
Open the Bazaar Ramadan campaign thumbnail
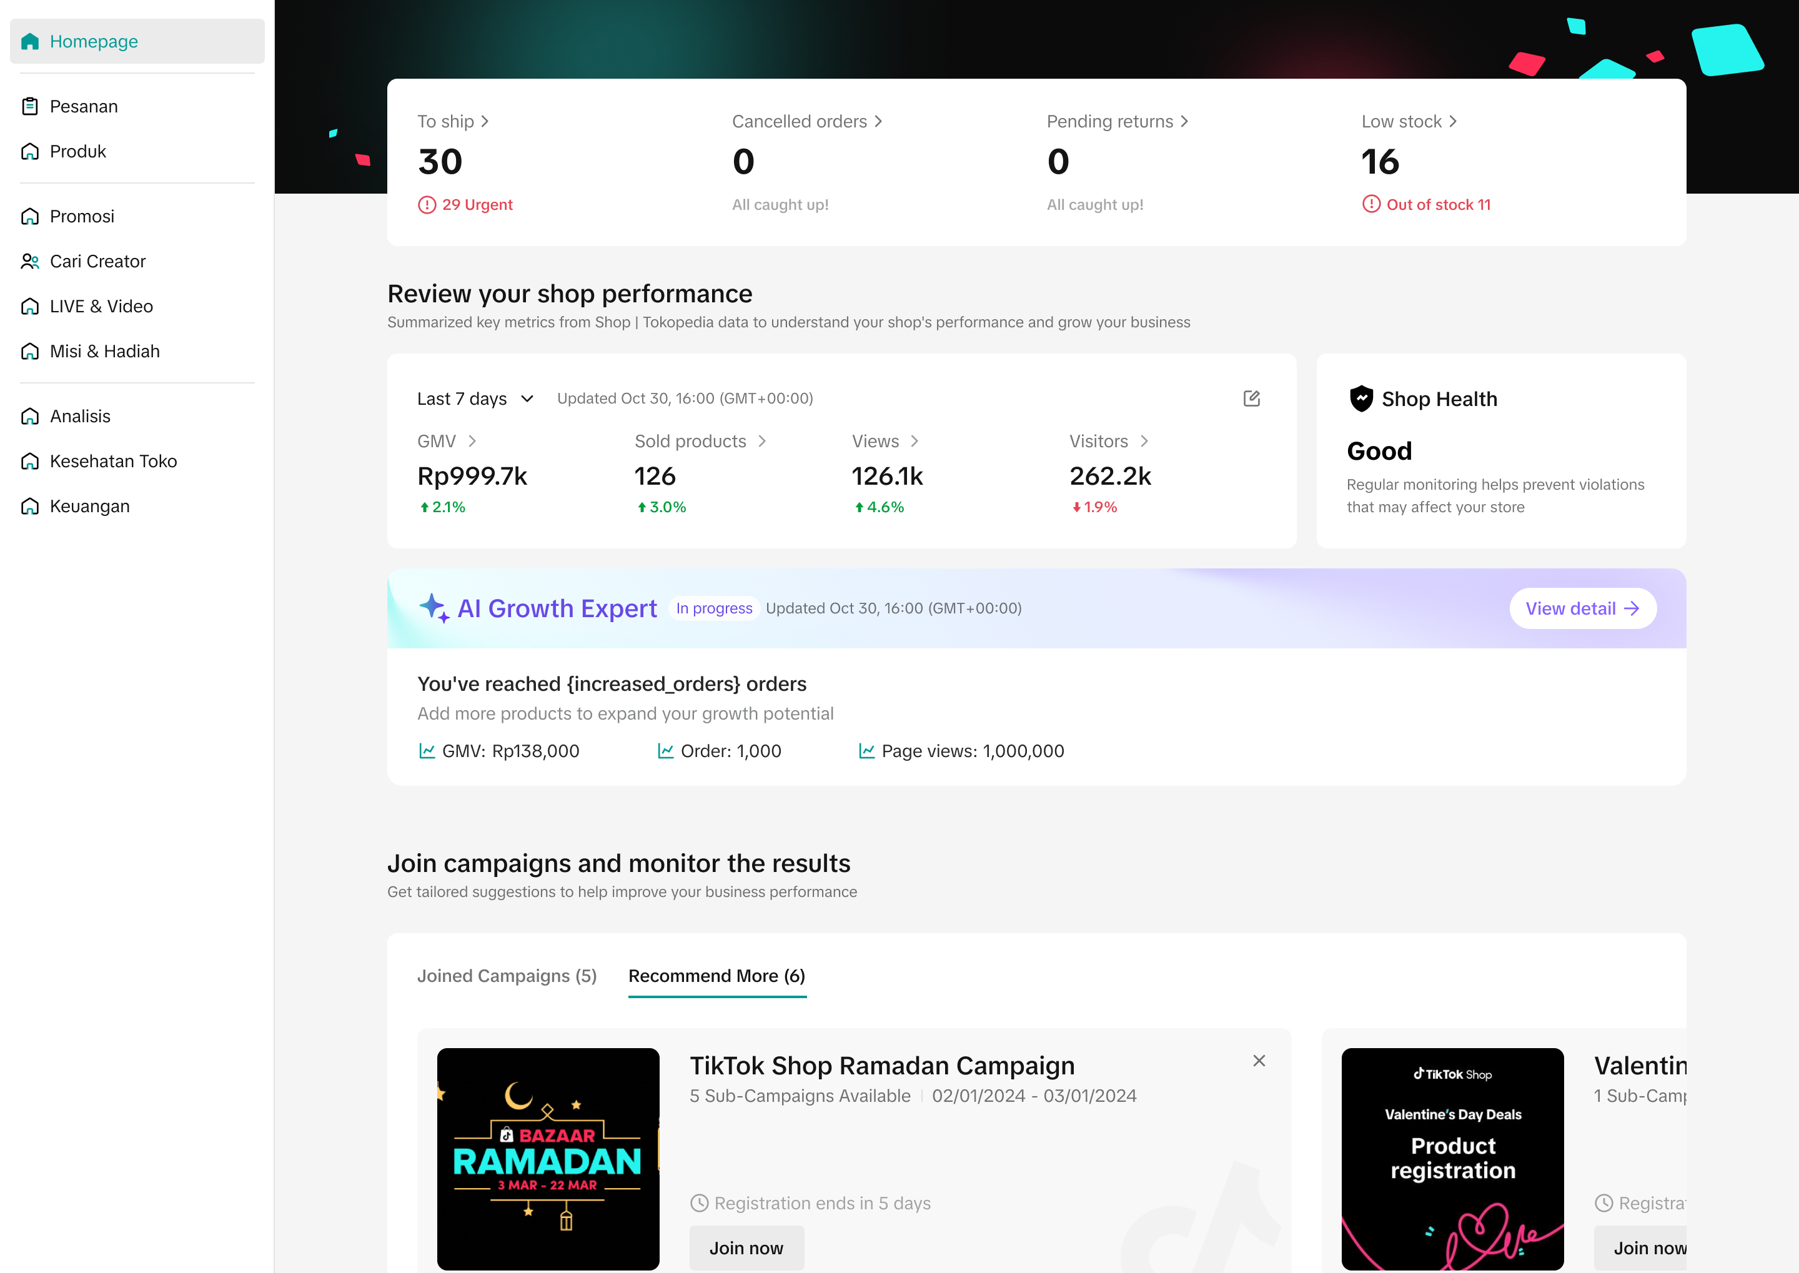(548, 1159)
